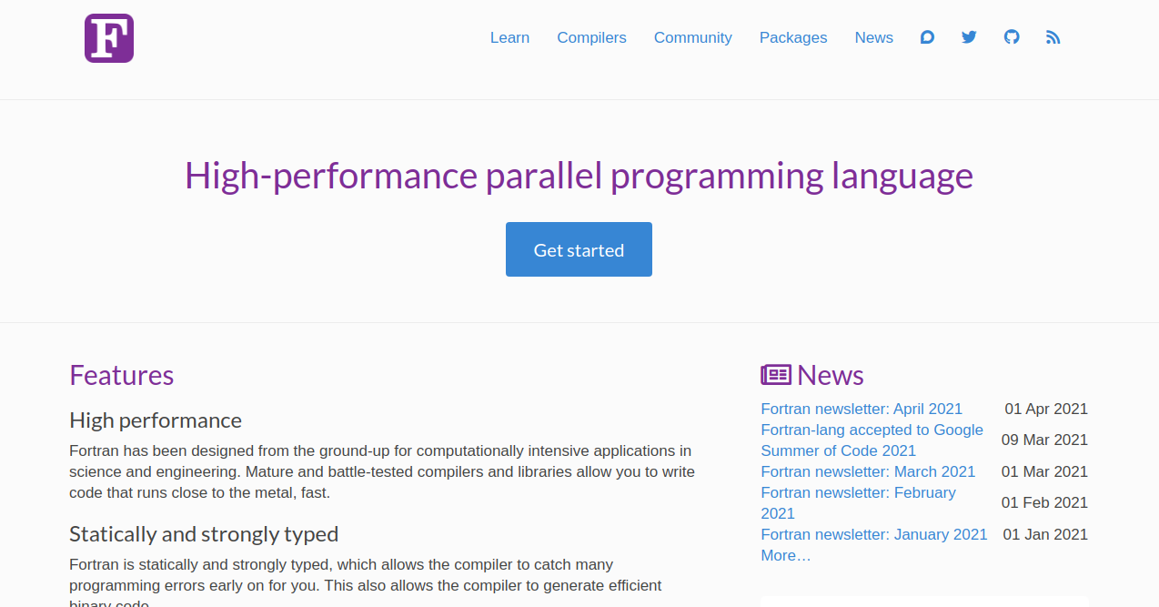The height and width of the screenshot is (607, 1159).
Task: Open the Twitter bird icon
Action: pos(969,37)
